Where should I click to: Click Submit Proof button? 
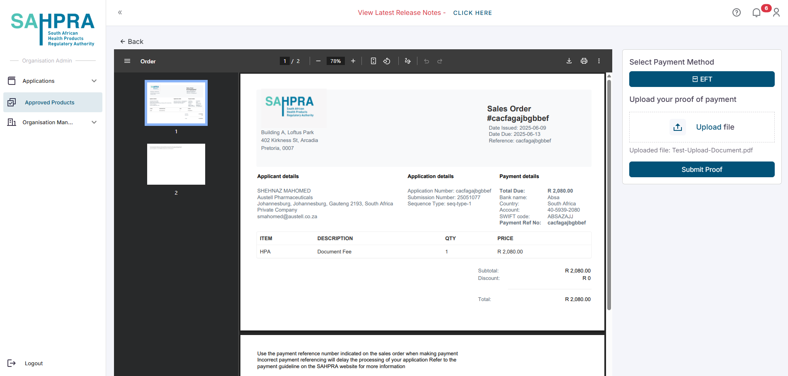702,169
